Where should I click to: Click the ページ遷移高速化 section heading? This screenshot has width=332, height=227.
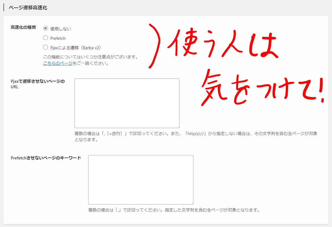(28, 8)
